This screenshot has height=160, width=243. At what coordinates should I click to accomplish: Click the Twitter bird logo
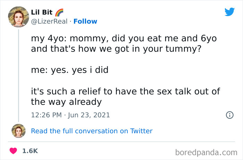click(229, 12)
